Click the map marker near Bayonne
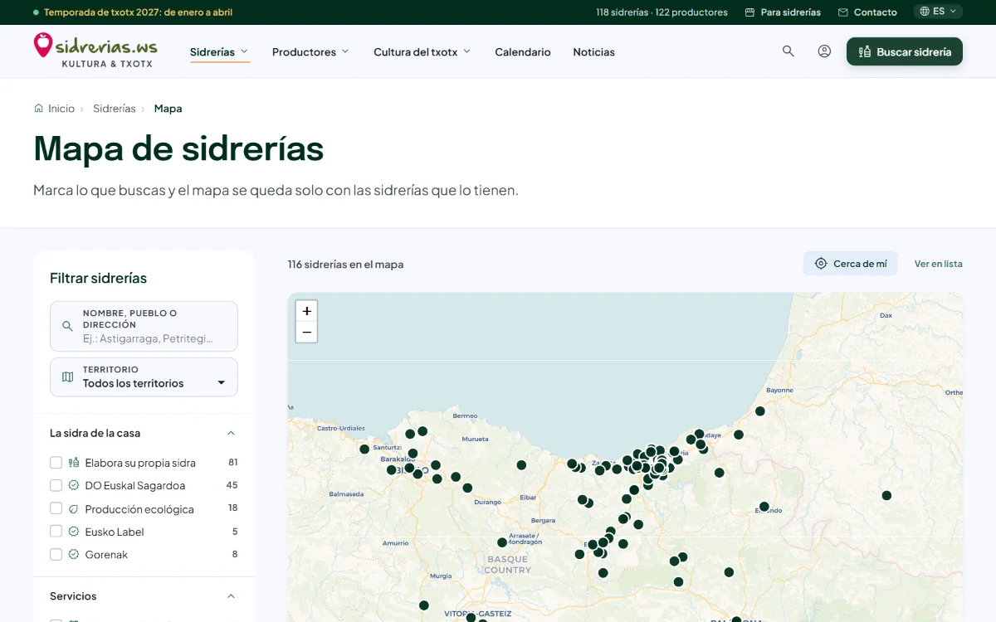The image size is (996, 622). [x=759, y=411]
